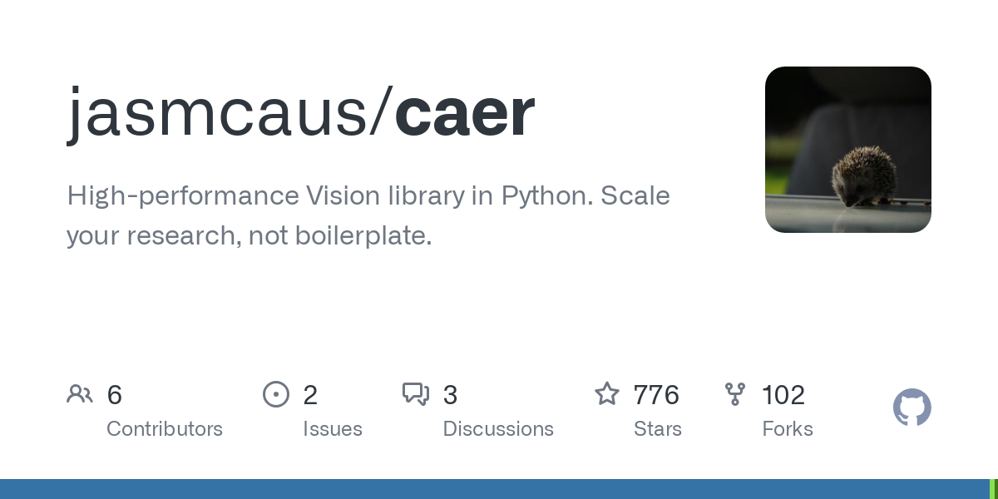Click the fork icon beside 102
The height and width of the screenshot is (499, 998).
tap(735, 394)
